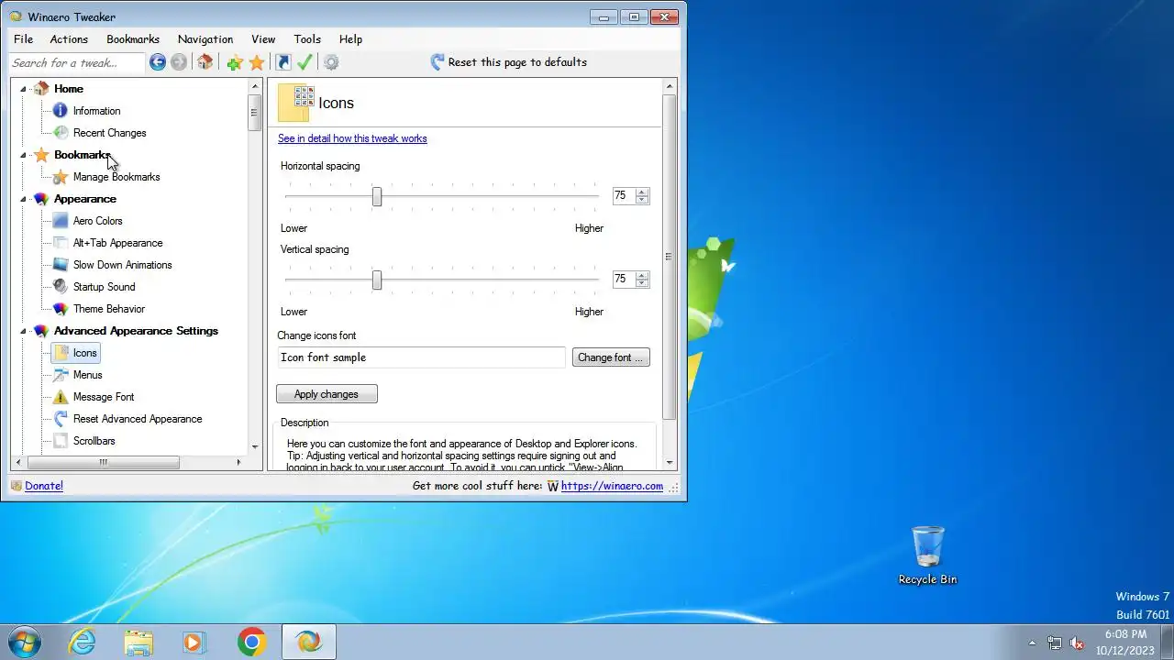Click the Scrollbars icon in tree
Screen dimensions: 1174x660
tap(61, 441)
